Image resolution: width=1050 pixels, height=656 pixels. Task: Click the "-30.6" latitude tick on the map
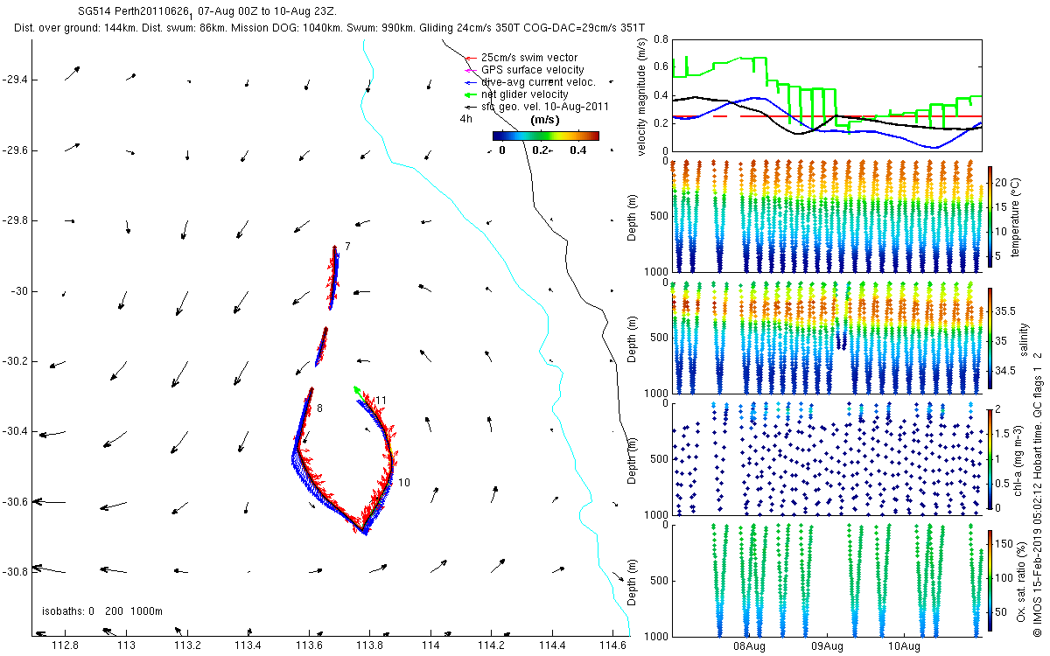pos(14,501)
